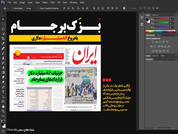
Task: Open the Move tool preset picker arrow
Action: click(8, 8)
